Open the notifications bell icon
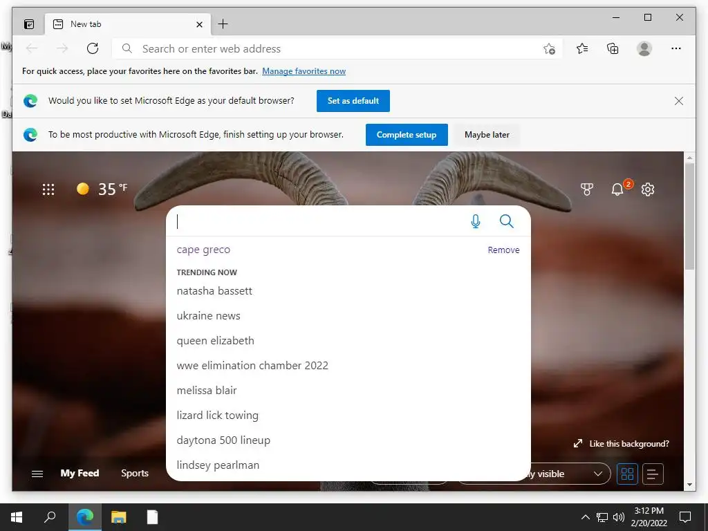Screen dimensions: 708x531 (617, 189)
